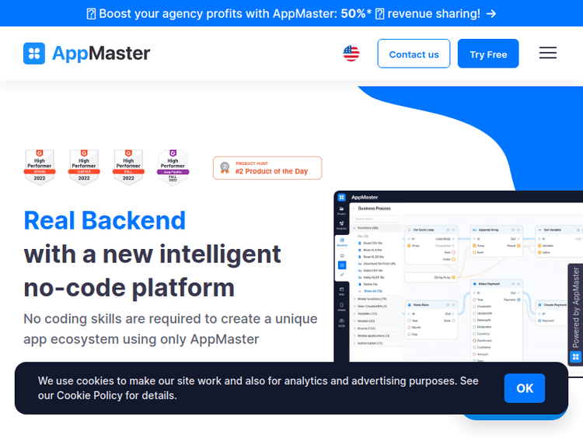Image resolution: width=583 pixels, height=438 pixels.
Task: Click the High Performer Summer 2022 badge
Action: (x=84, y=167)
